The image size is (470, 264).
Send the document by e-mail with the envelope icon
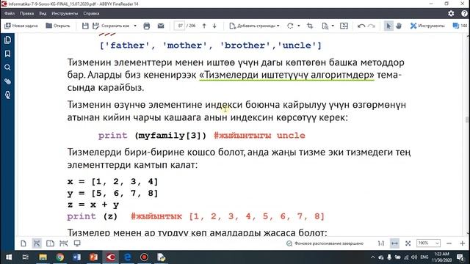(x=161, y=26)
